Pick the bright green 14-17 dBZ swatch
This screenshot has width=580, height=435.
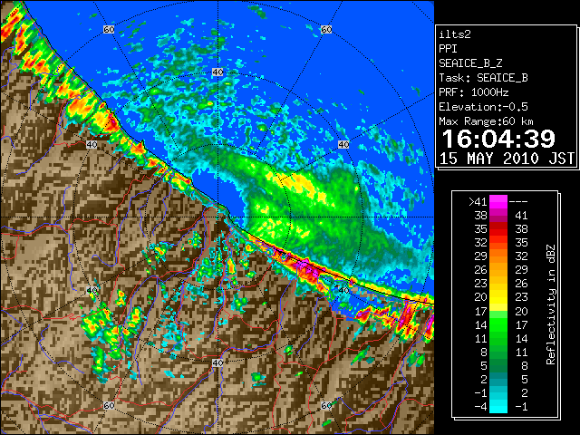[498, 324]
